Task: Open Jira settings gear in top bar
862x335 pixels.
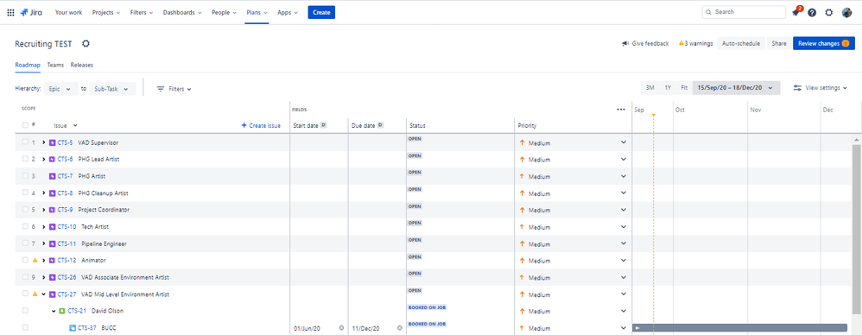Action: pyautogui.click(x=829, y=12)
